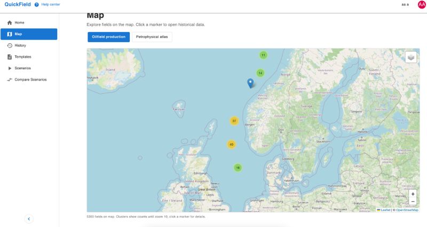The image size is (427, 227).
Task: Switch to Oilfield production tab
Action: coord(109,37)
